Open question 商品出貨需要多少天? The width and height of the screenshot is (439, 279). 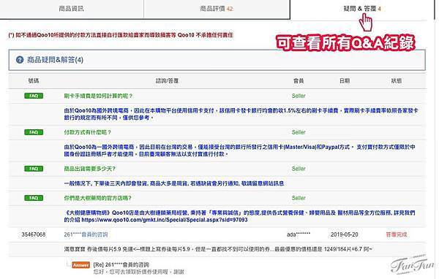(x=89, y=169)
